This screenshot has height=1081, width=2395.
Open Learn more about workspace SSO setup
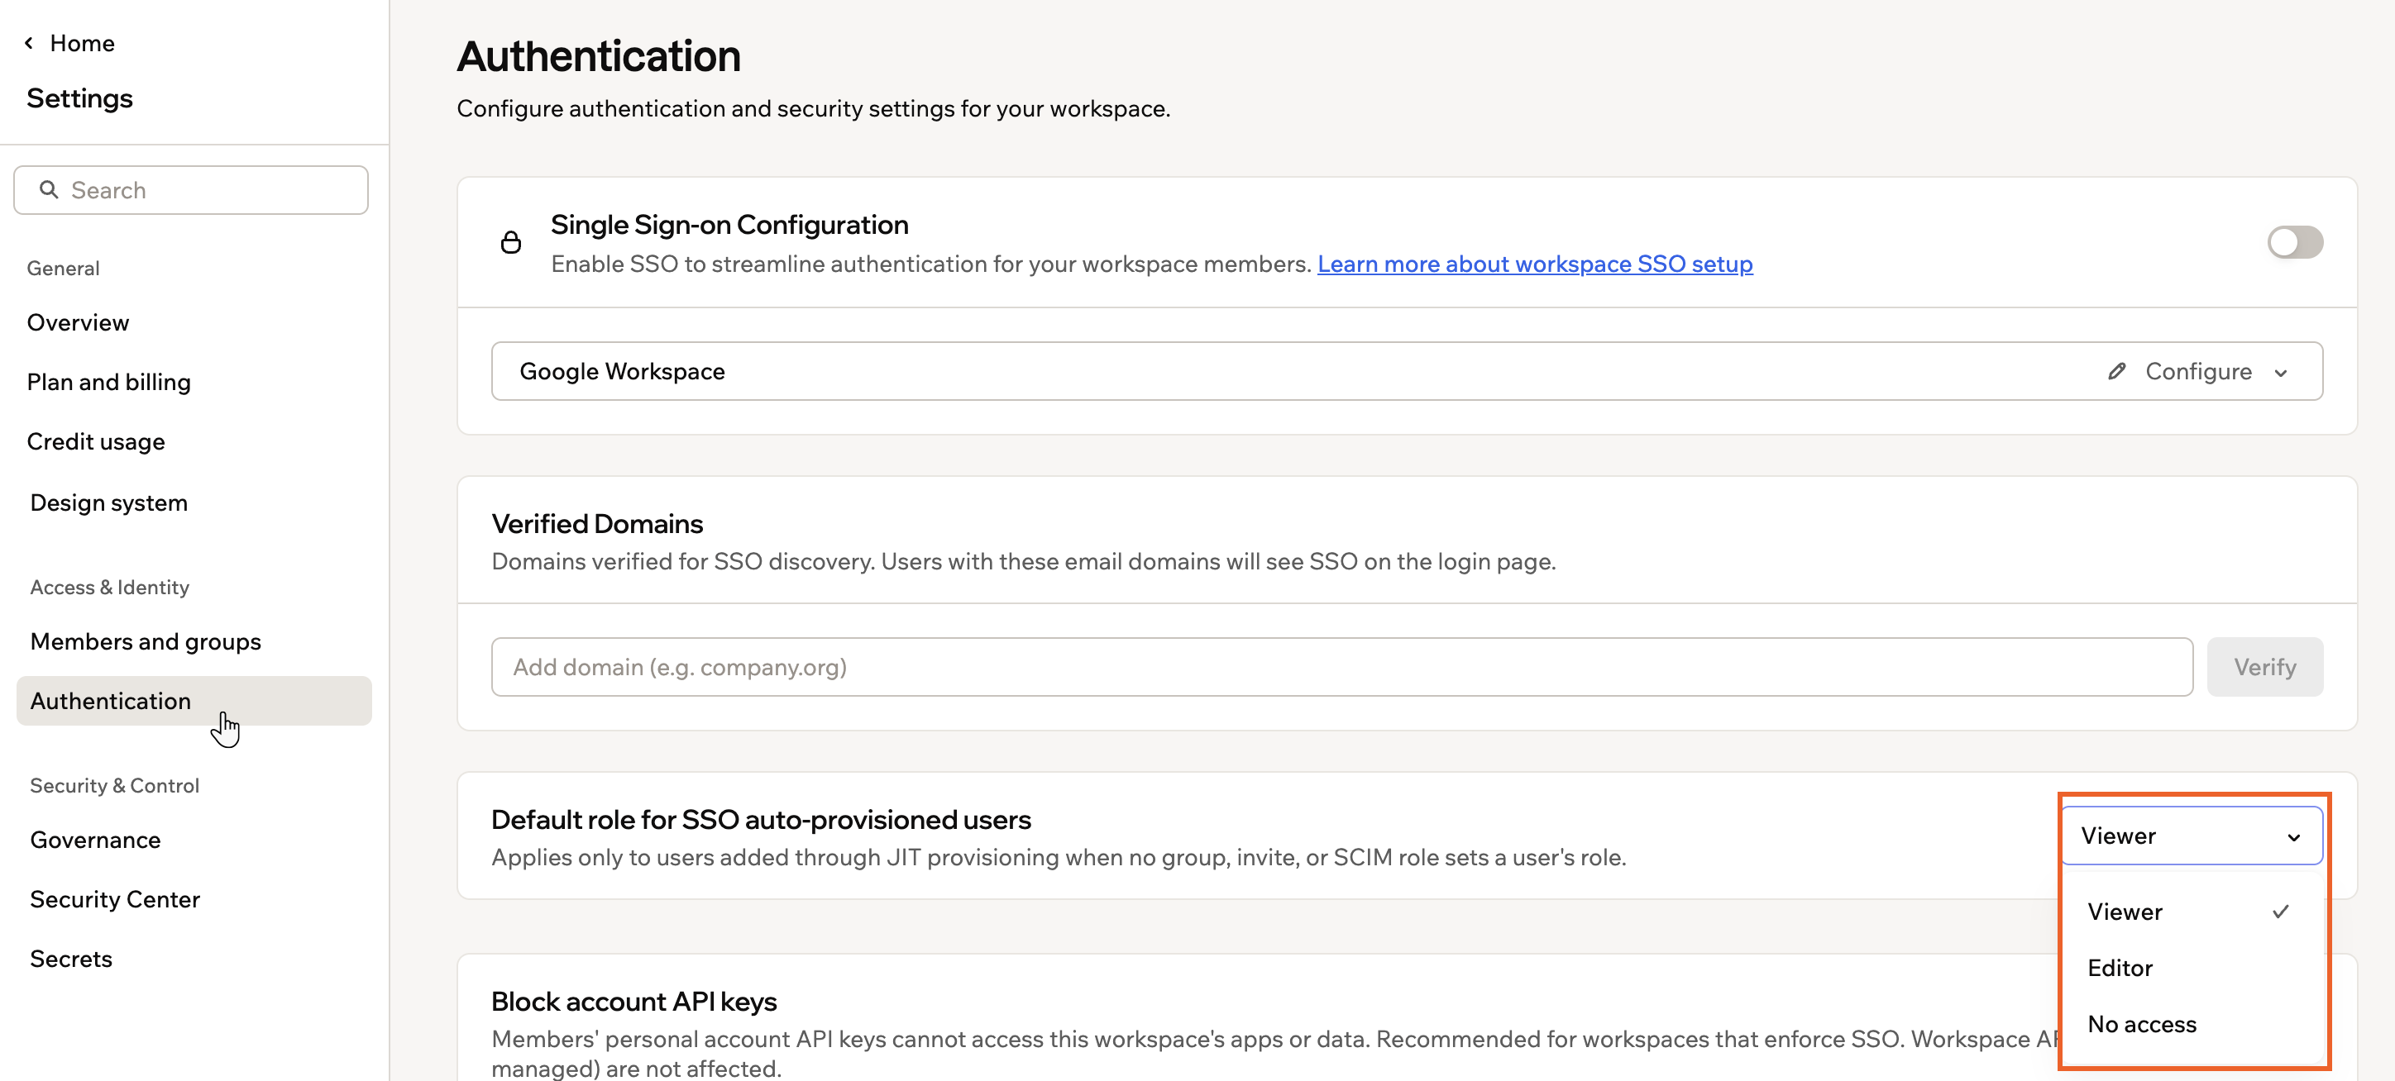coord(1535,264)
